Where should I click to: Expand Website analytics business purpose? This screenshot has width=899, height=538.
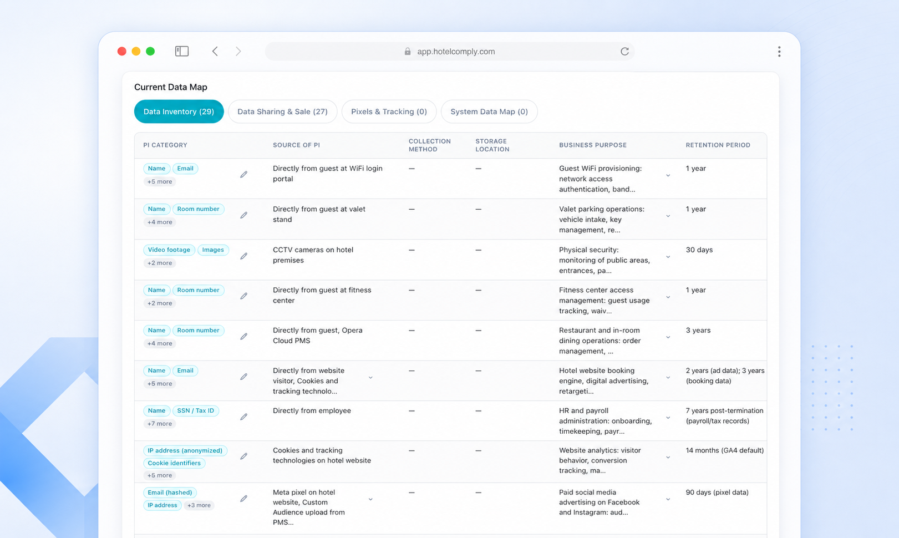coord(668,458)
